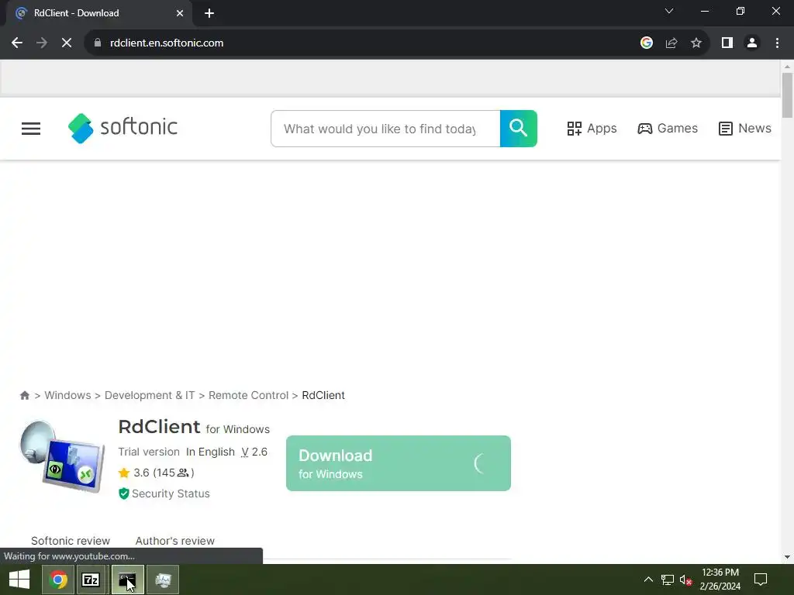Click the 'In English' language label

(x=210, y=452)
